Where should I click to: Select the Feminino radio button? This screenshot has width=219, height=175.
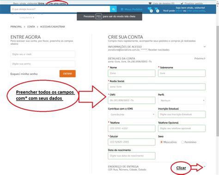tap(182, 142)
